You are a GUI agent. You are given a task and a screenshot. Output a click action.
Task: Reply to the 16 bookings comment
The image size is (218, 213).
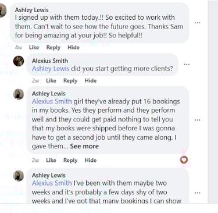tap(70, 161)
